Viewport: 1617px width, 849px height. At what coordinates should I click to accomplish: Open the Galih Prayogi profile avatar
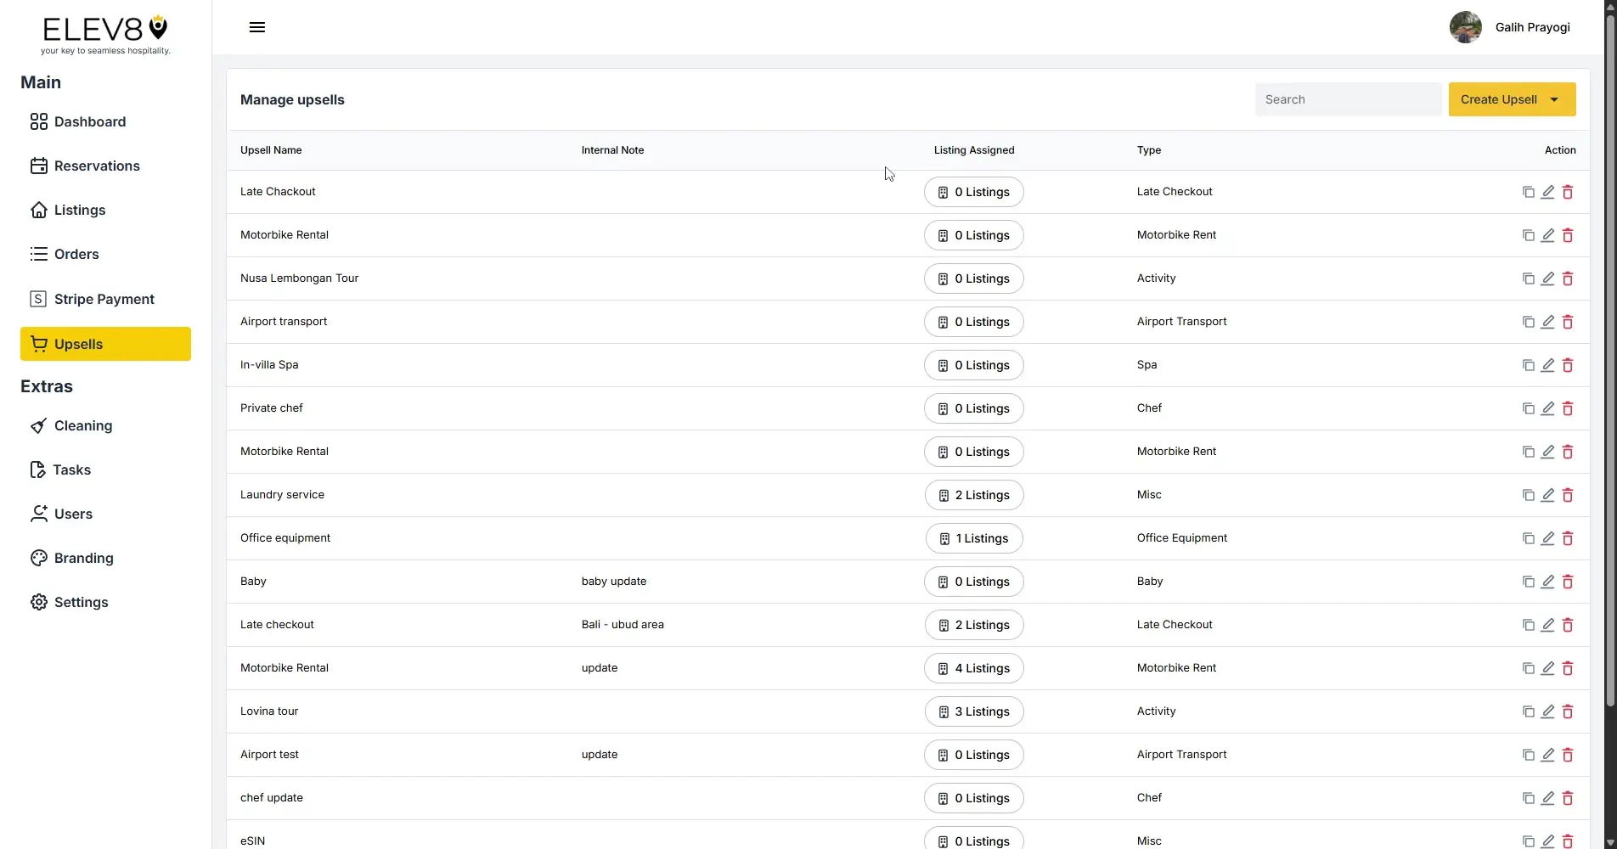pyautogui.click(x=1465, y=26)
